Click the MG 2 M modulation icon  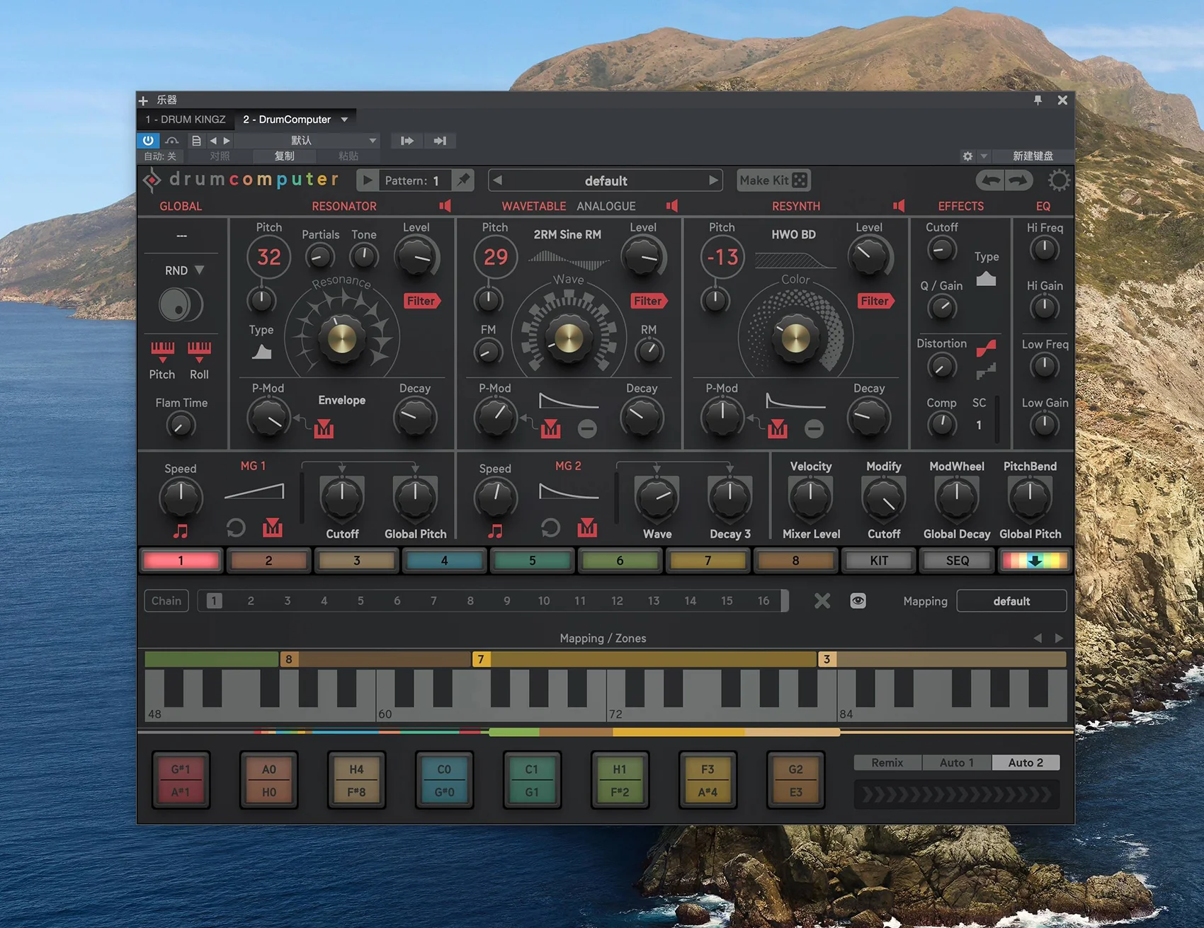[587, 527]
